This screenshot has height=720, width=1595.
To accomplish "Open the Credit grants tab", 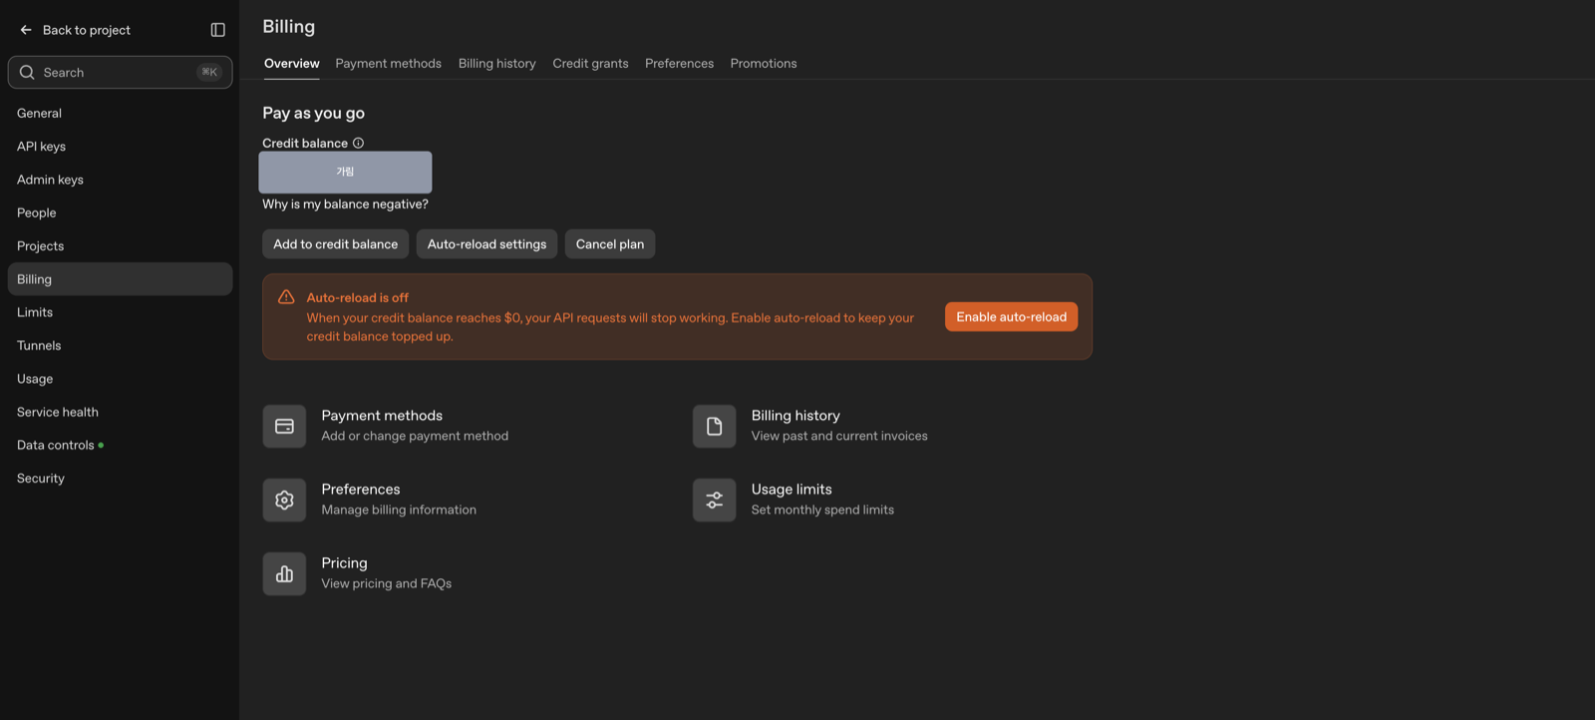I will tap(590, 63).
